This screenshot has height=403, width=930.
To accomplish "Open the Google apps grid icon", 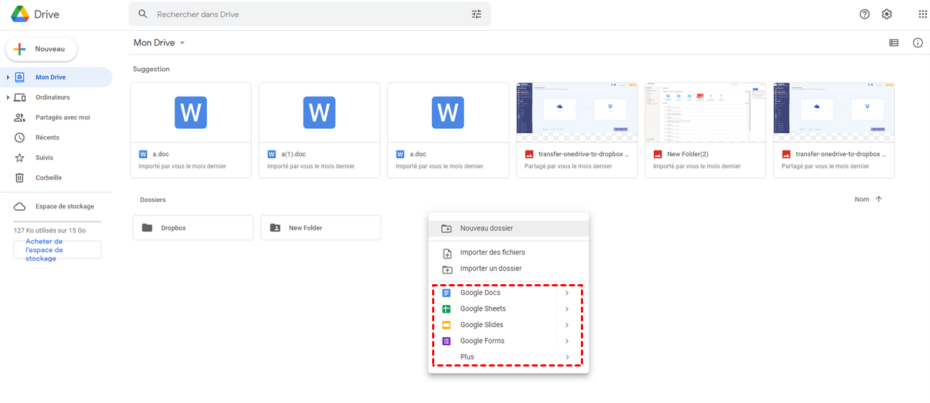I will tap(922, 14).
